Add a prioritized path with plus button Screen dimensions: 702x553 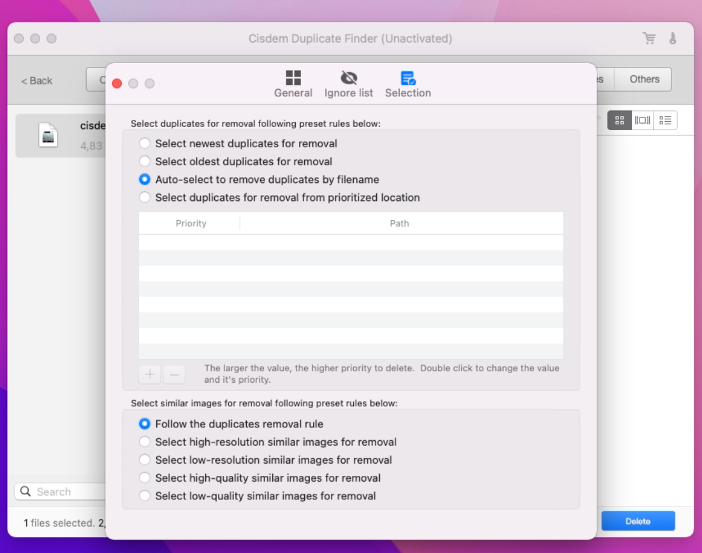(150, 374)
